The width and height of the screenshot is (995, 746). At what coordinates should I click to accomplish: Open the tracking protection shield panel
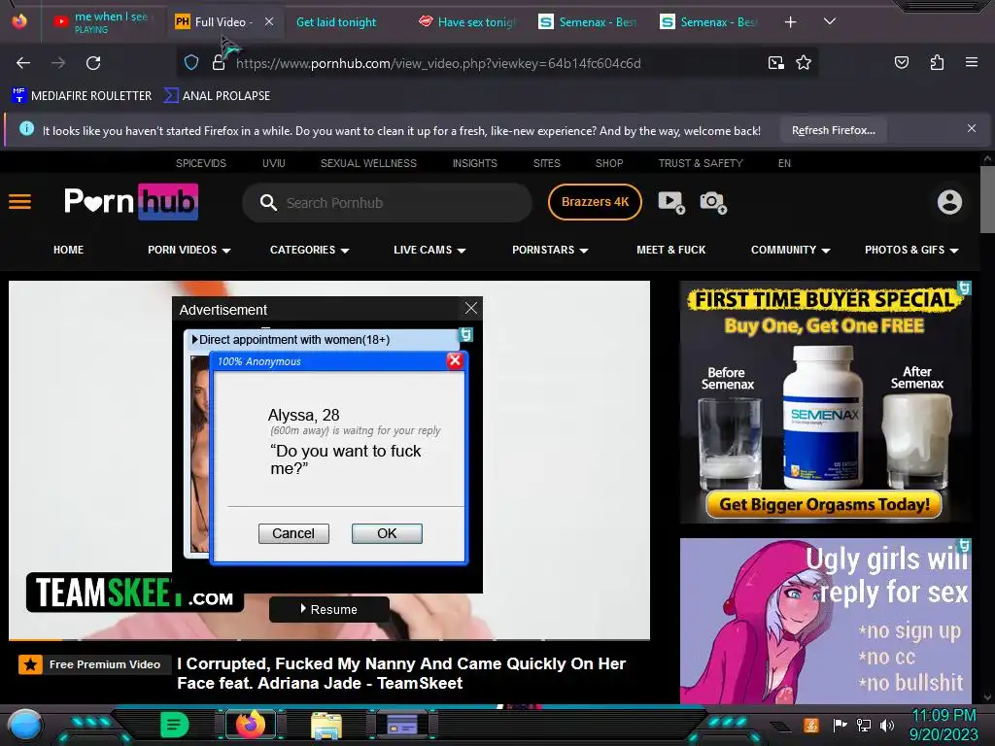pos(191,63)
